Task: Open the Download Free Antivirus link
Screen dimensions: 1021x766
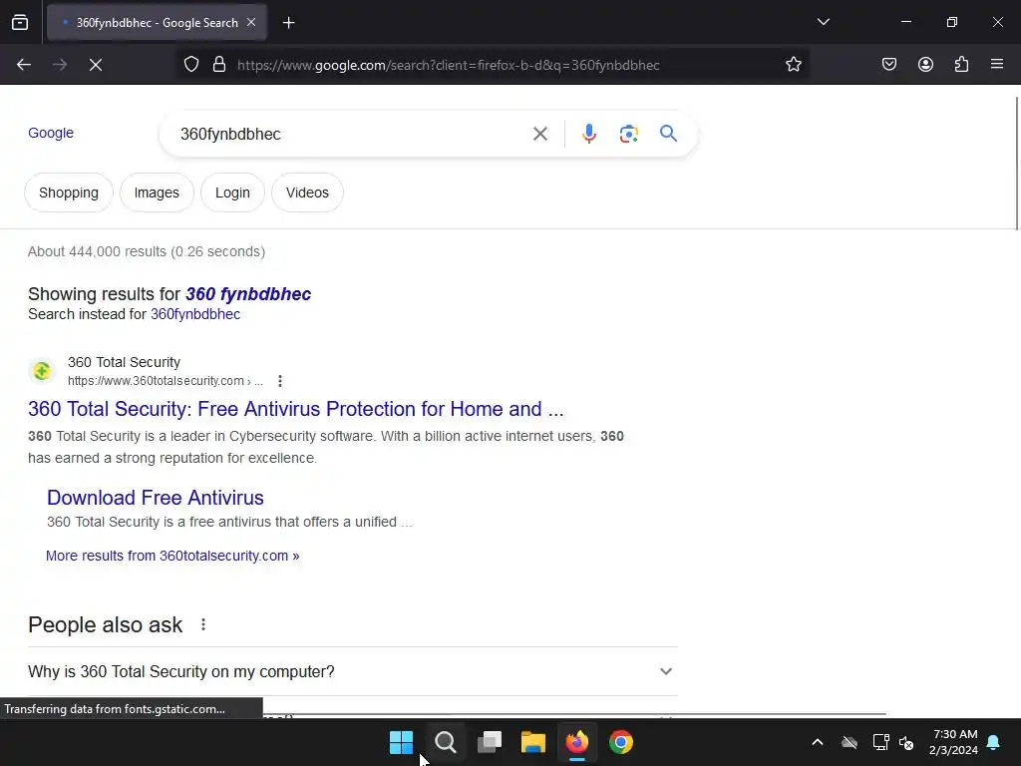Action: [x=155, y=498]
